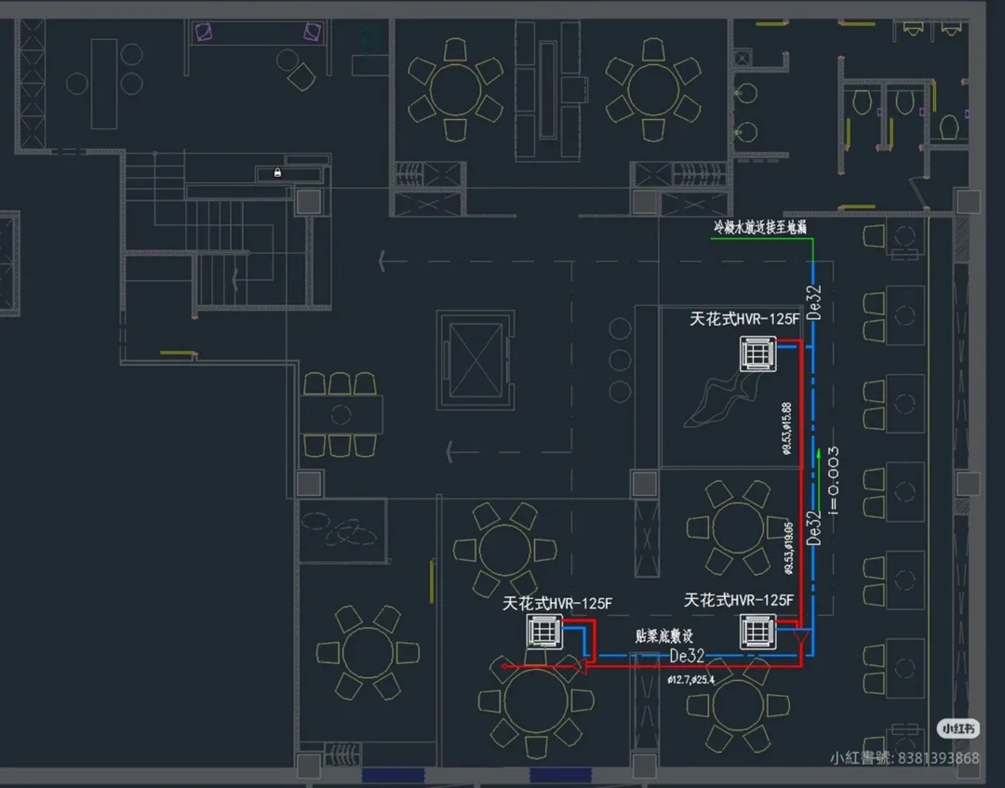Select the elevator shaft cross symbol

click(476, 360)
